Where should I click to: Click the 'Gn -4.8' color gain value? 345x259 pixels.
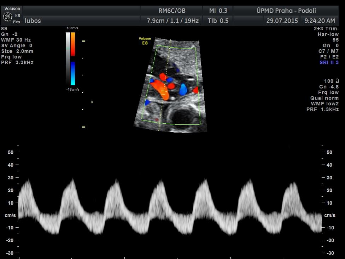329,87
